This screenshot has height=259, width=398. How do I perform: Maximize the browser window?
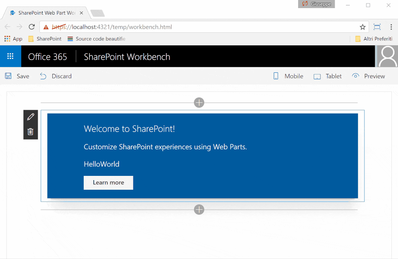click(368, 5)
